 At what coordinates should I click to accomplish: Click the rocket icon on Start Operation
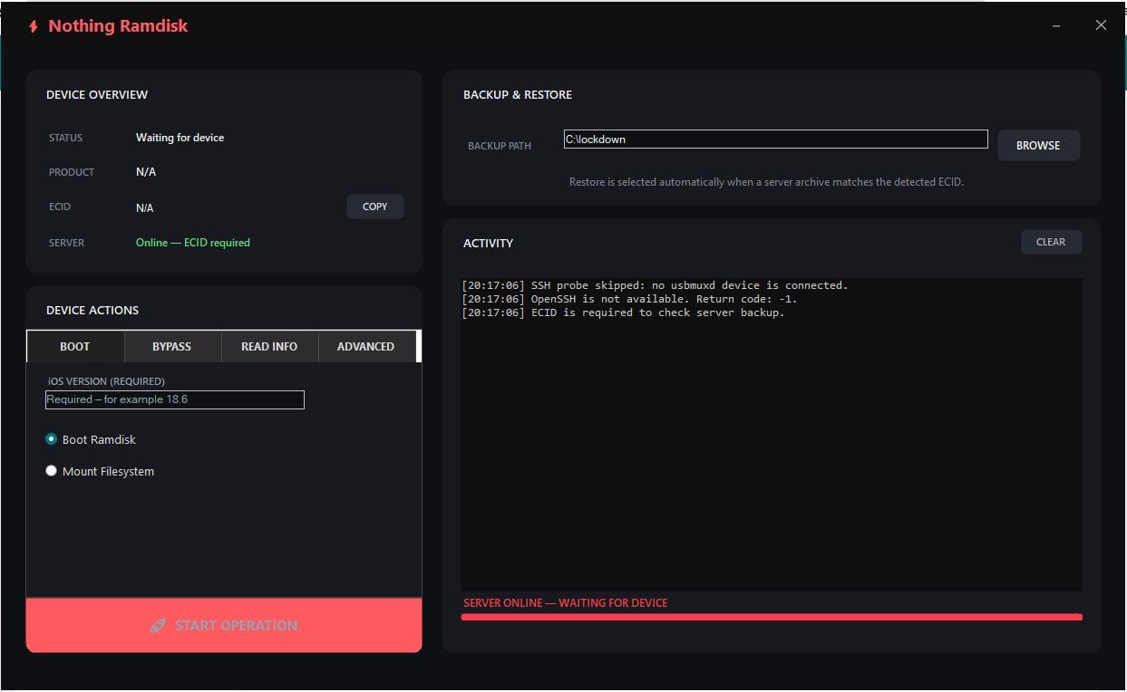[158, 626]
